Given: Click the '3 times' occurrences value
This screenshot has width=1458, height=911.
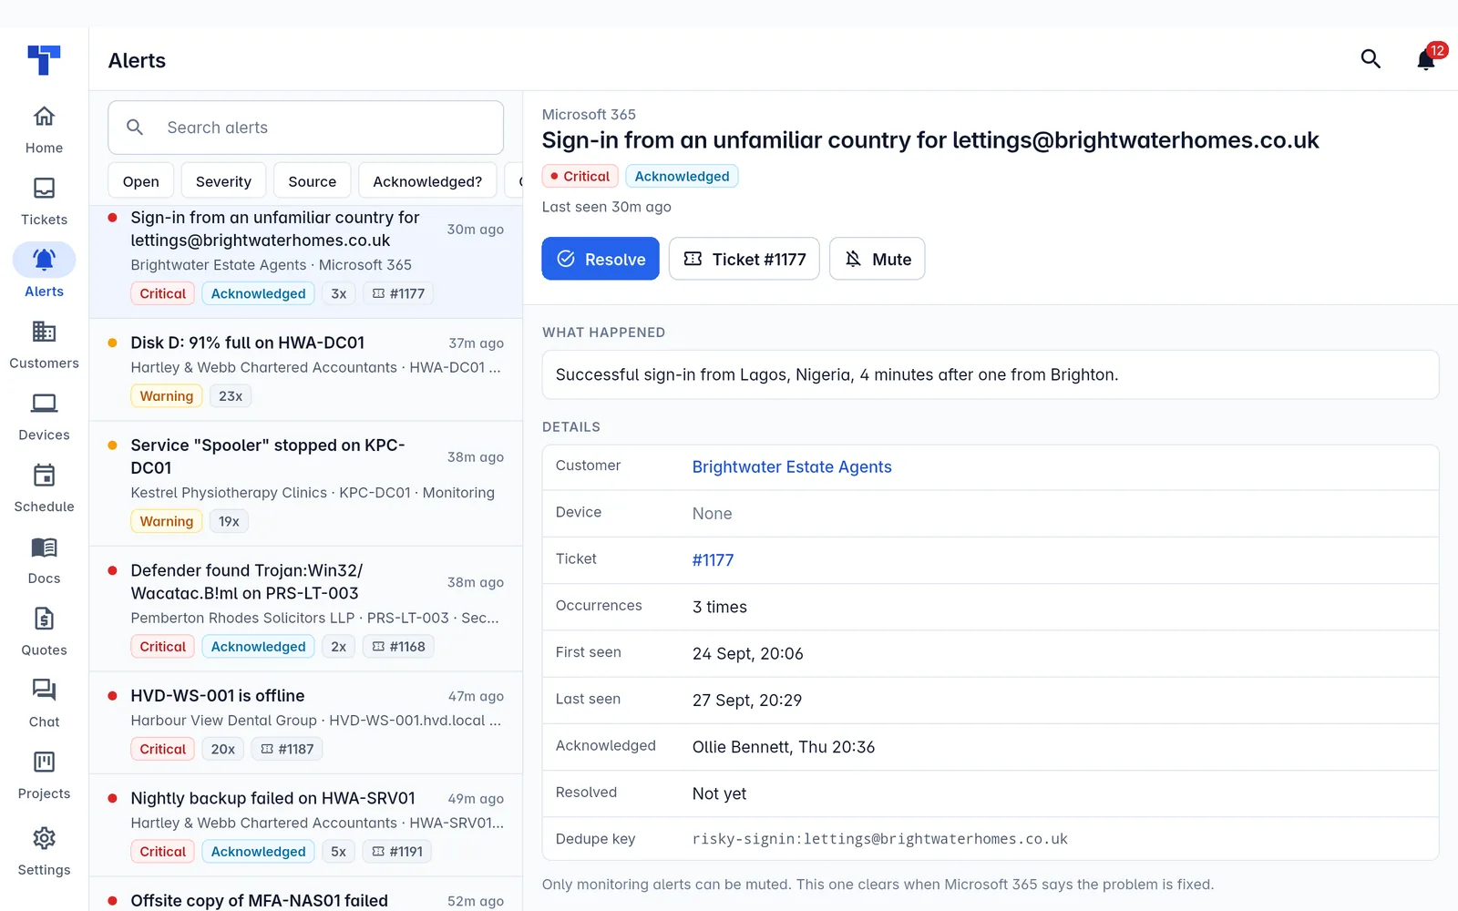Looking at the screenshot, I should [720, 607].
